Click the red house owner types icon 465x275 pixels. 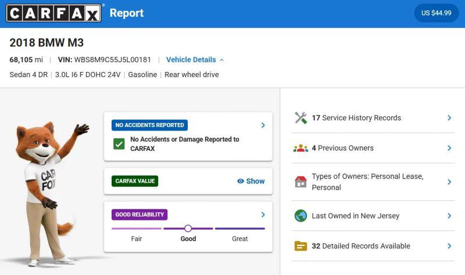click(301, 182)
